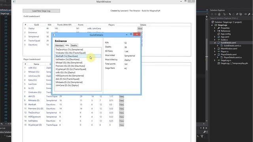This screenshot has width=253, height=142.
Task: Select SiegeLog.cs file in Solution Explorer
Action: coord(226,60)
